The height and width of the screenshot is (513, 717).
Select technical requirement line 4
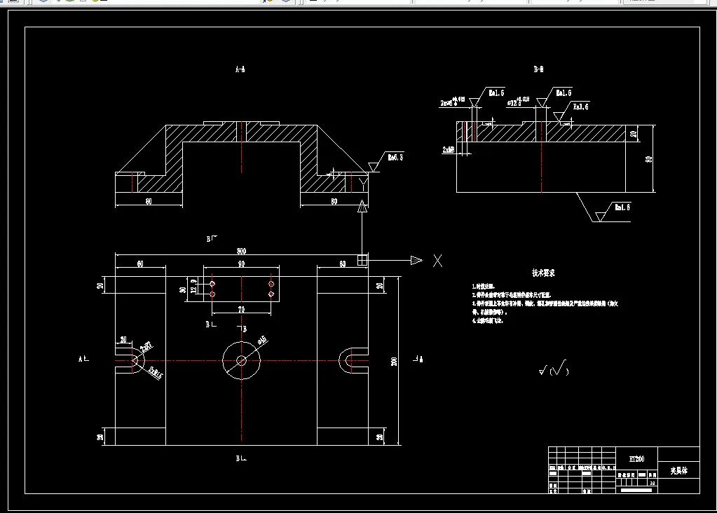487,320
